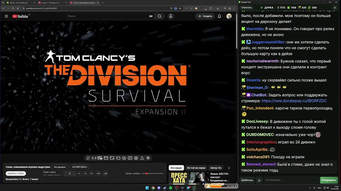Start voice search with the microphone icon
Image resolution: width=341 pixels, height=191 pixels.
click(x=171, y=16)
